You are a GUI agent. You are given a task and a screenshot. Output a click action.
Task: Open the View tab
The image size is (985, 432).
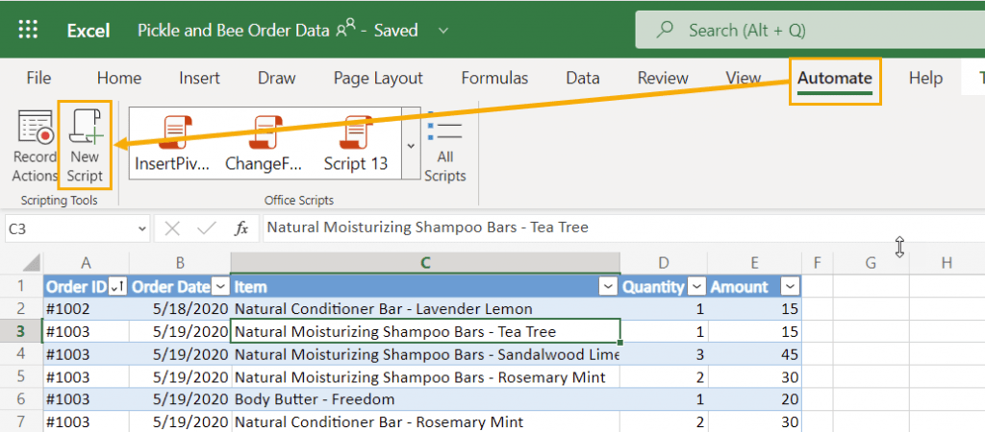coord(744,79)
